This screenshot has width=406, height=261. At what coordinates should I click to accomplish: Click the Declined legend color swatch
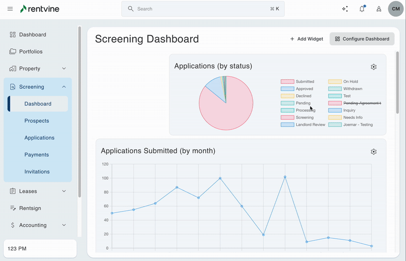click(x=287, y=96)
